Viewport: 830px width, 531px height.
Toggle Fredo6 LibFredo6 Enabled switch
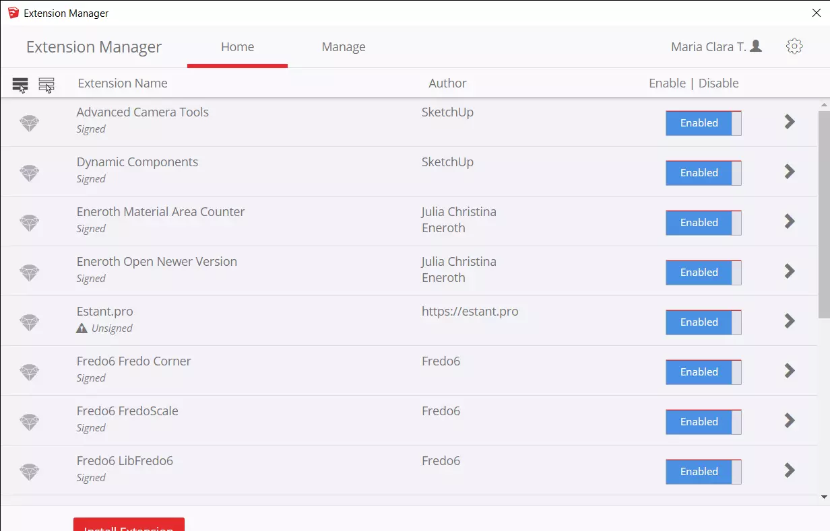(x=703, y=472)
